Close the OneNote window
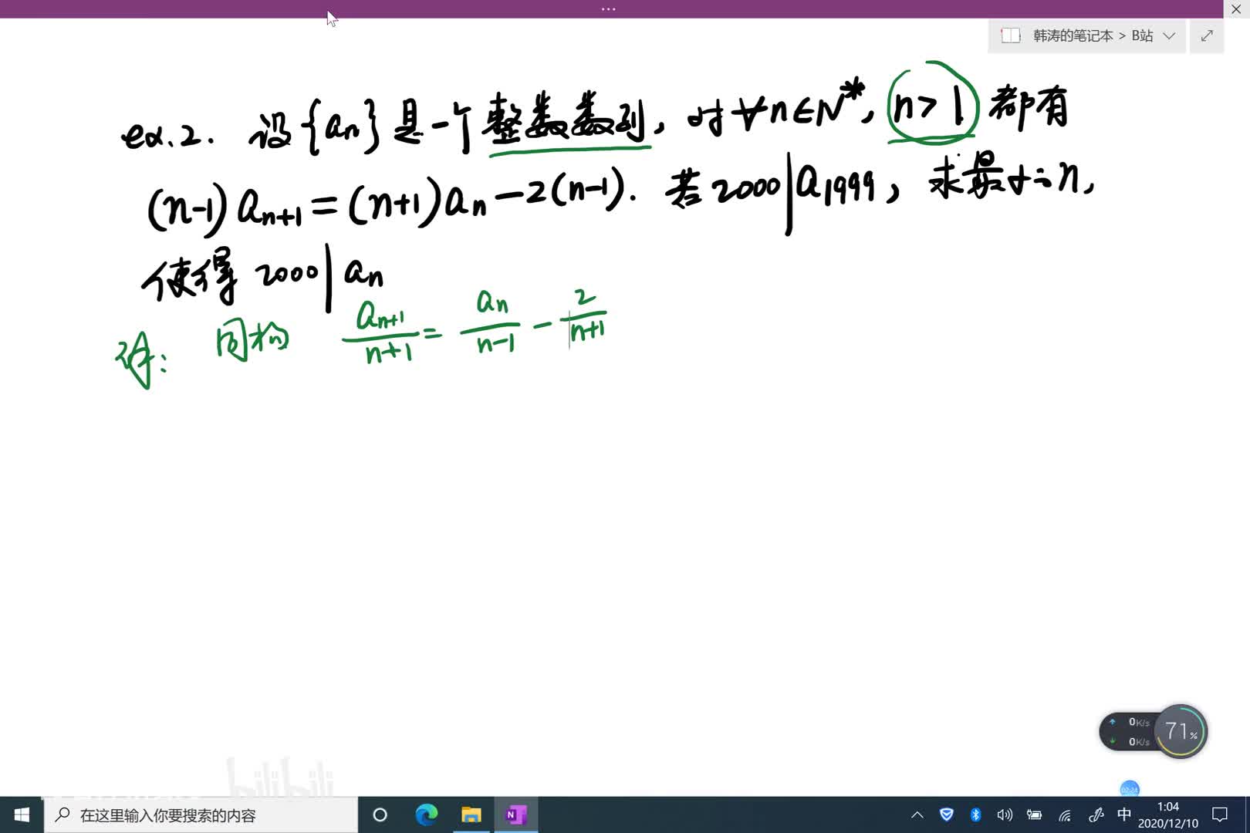The image size is (1250, 833). (1236, 9)
